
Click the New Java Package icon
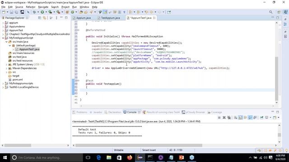coord(67,12)
